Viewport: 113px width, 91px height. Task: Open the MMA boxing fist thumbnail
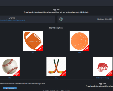[x=103, y=66]
